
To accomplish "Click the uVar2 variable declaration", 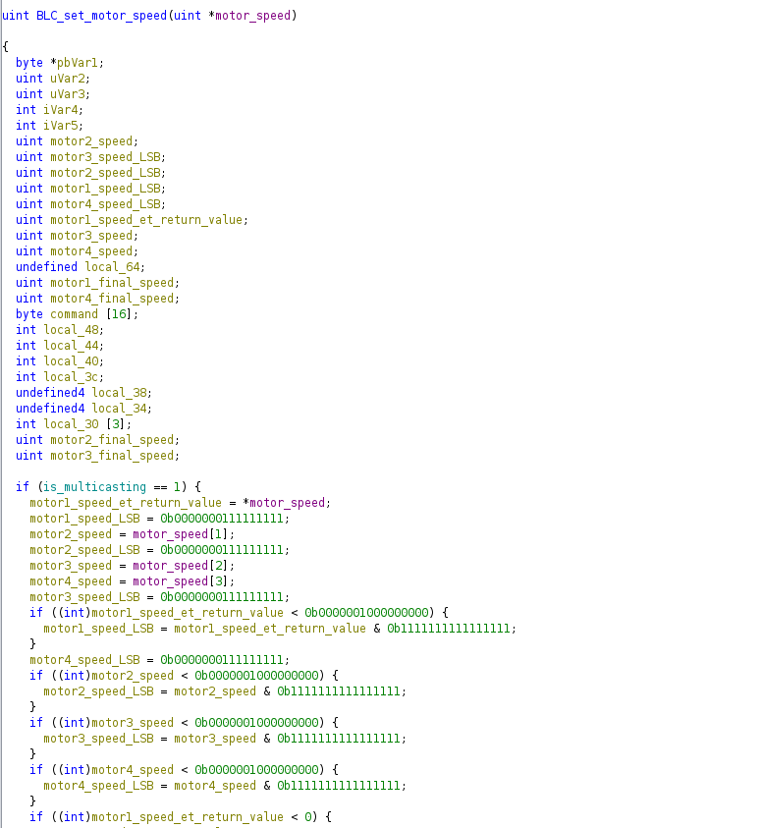I will click(x=68, y=79).
